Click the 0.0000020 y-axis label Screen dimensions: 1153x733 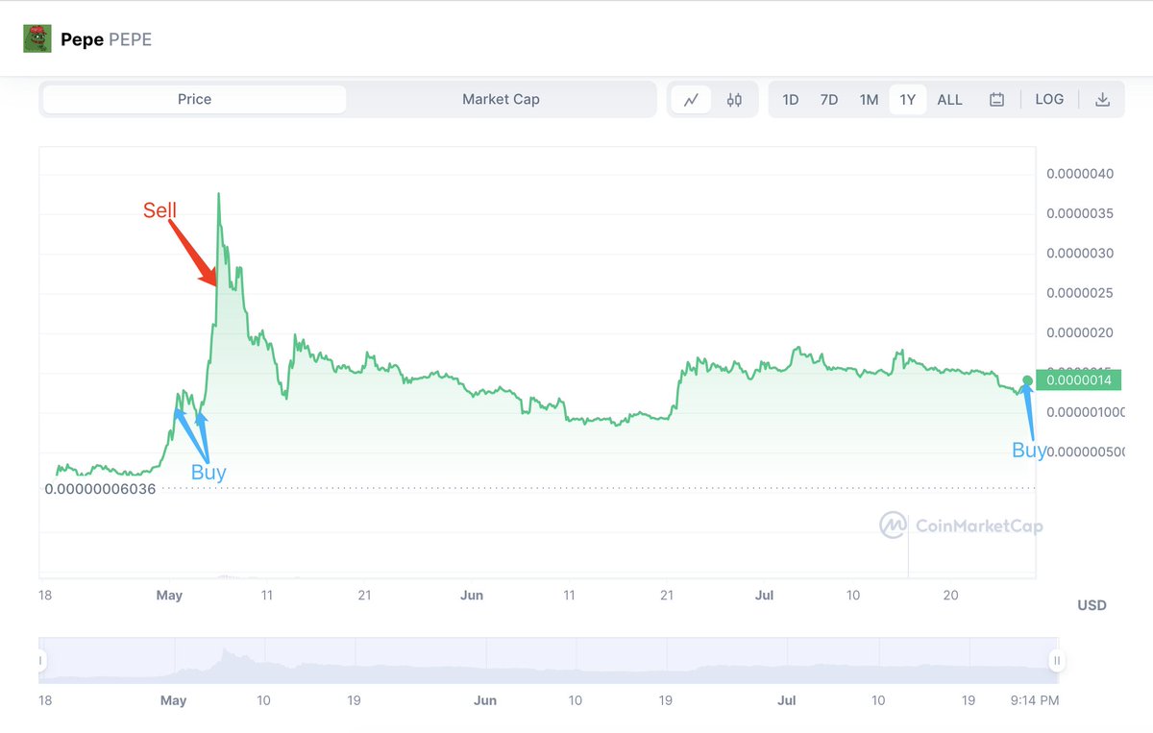coord(1079,332)
